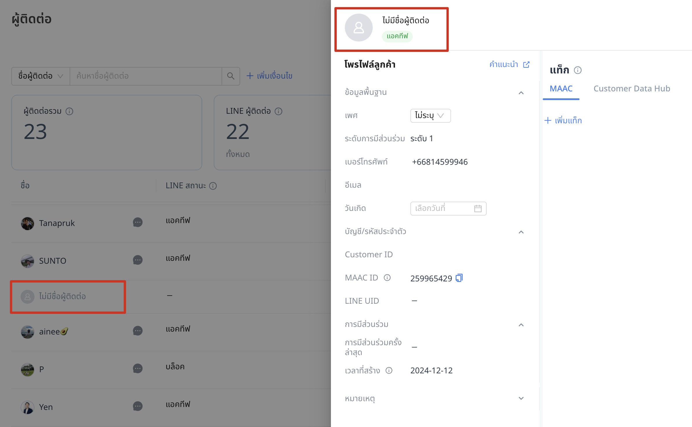Select the MAAC tags tab
The height and width of the screenshot is (427, 692).
561,88
